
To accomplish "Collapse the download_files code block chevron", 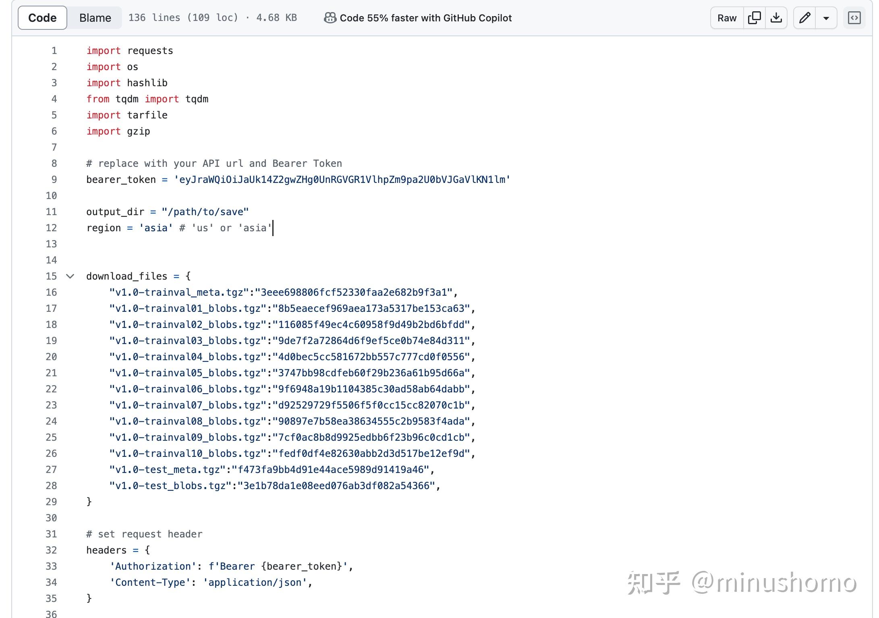I will pos(70,276).
